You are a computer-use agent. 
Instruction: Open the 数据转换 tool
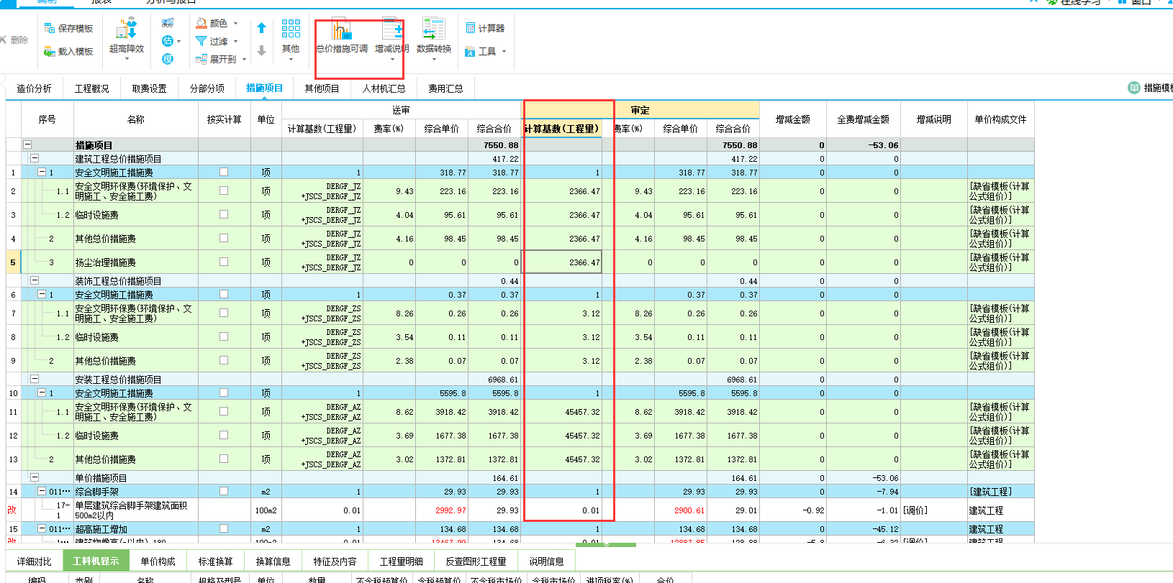tap(434, 37)
